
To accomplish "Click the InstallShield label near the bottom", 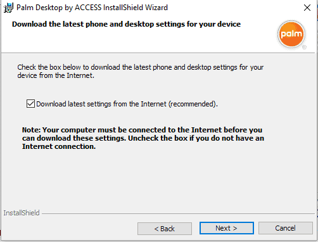I will click(x=22, y=213).
